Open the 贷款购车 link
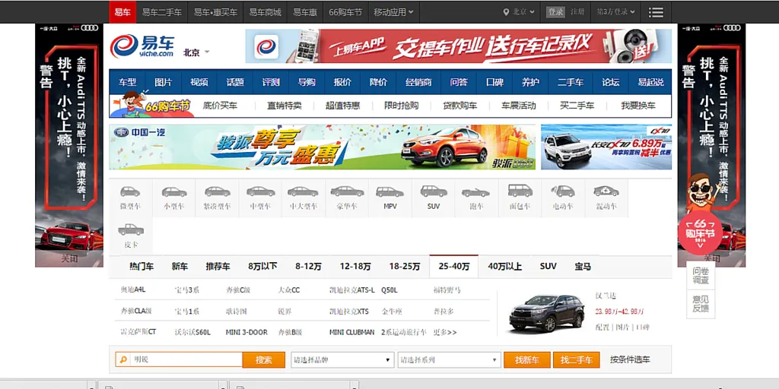This screenshot has height=389, width=779. point(460,105)
